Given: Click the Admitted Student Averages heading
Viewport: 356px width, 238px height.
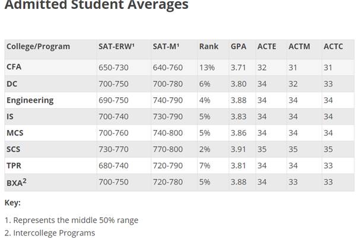Looking at the screenshot, I should [97, 5].
